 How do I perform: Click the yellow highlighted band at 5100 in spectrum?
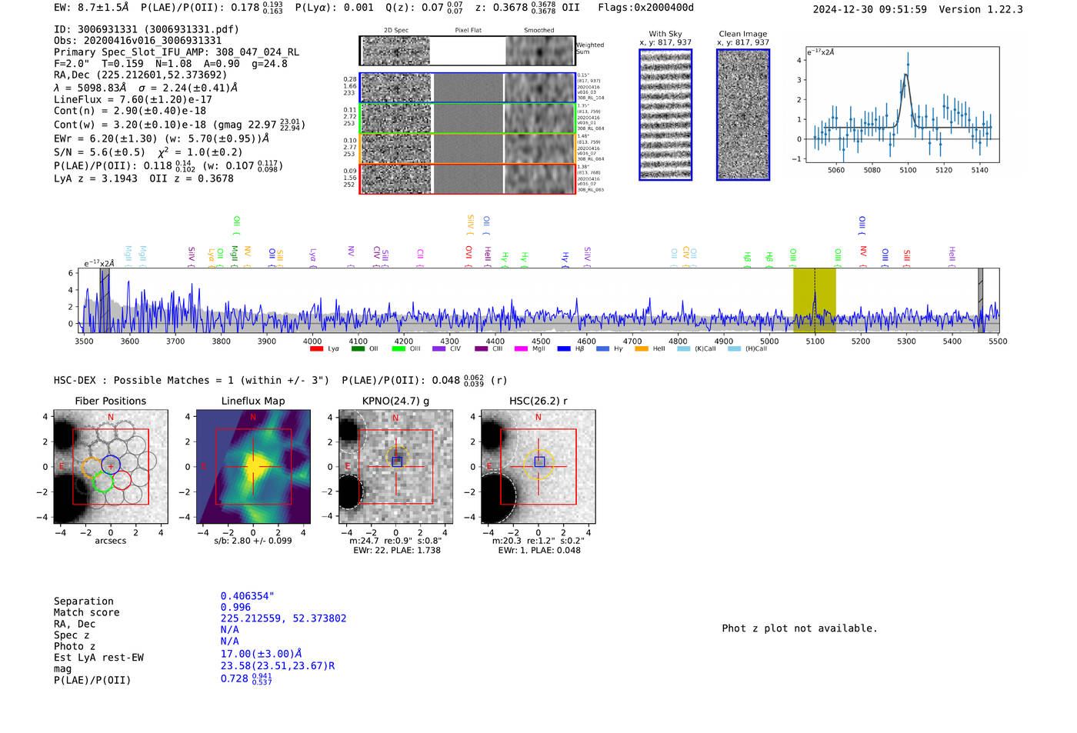815,301
